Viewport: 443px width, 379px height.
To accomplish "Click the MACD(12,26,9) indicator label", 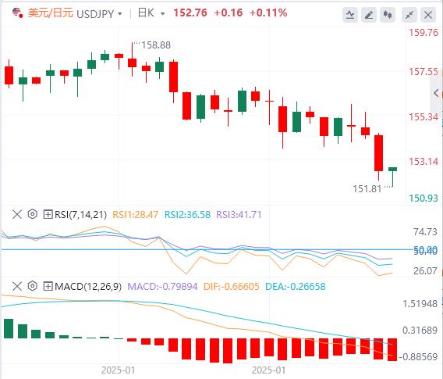I will (88, 287).
